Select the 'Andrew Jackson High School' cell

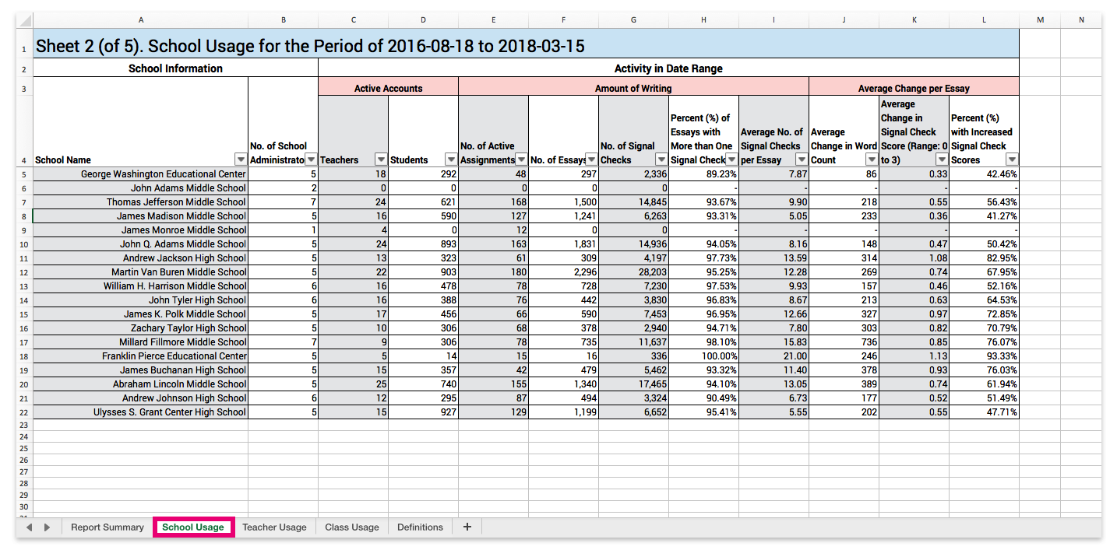pos(141,258)
